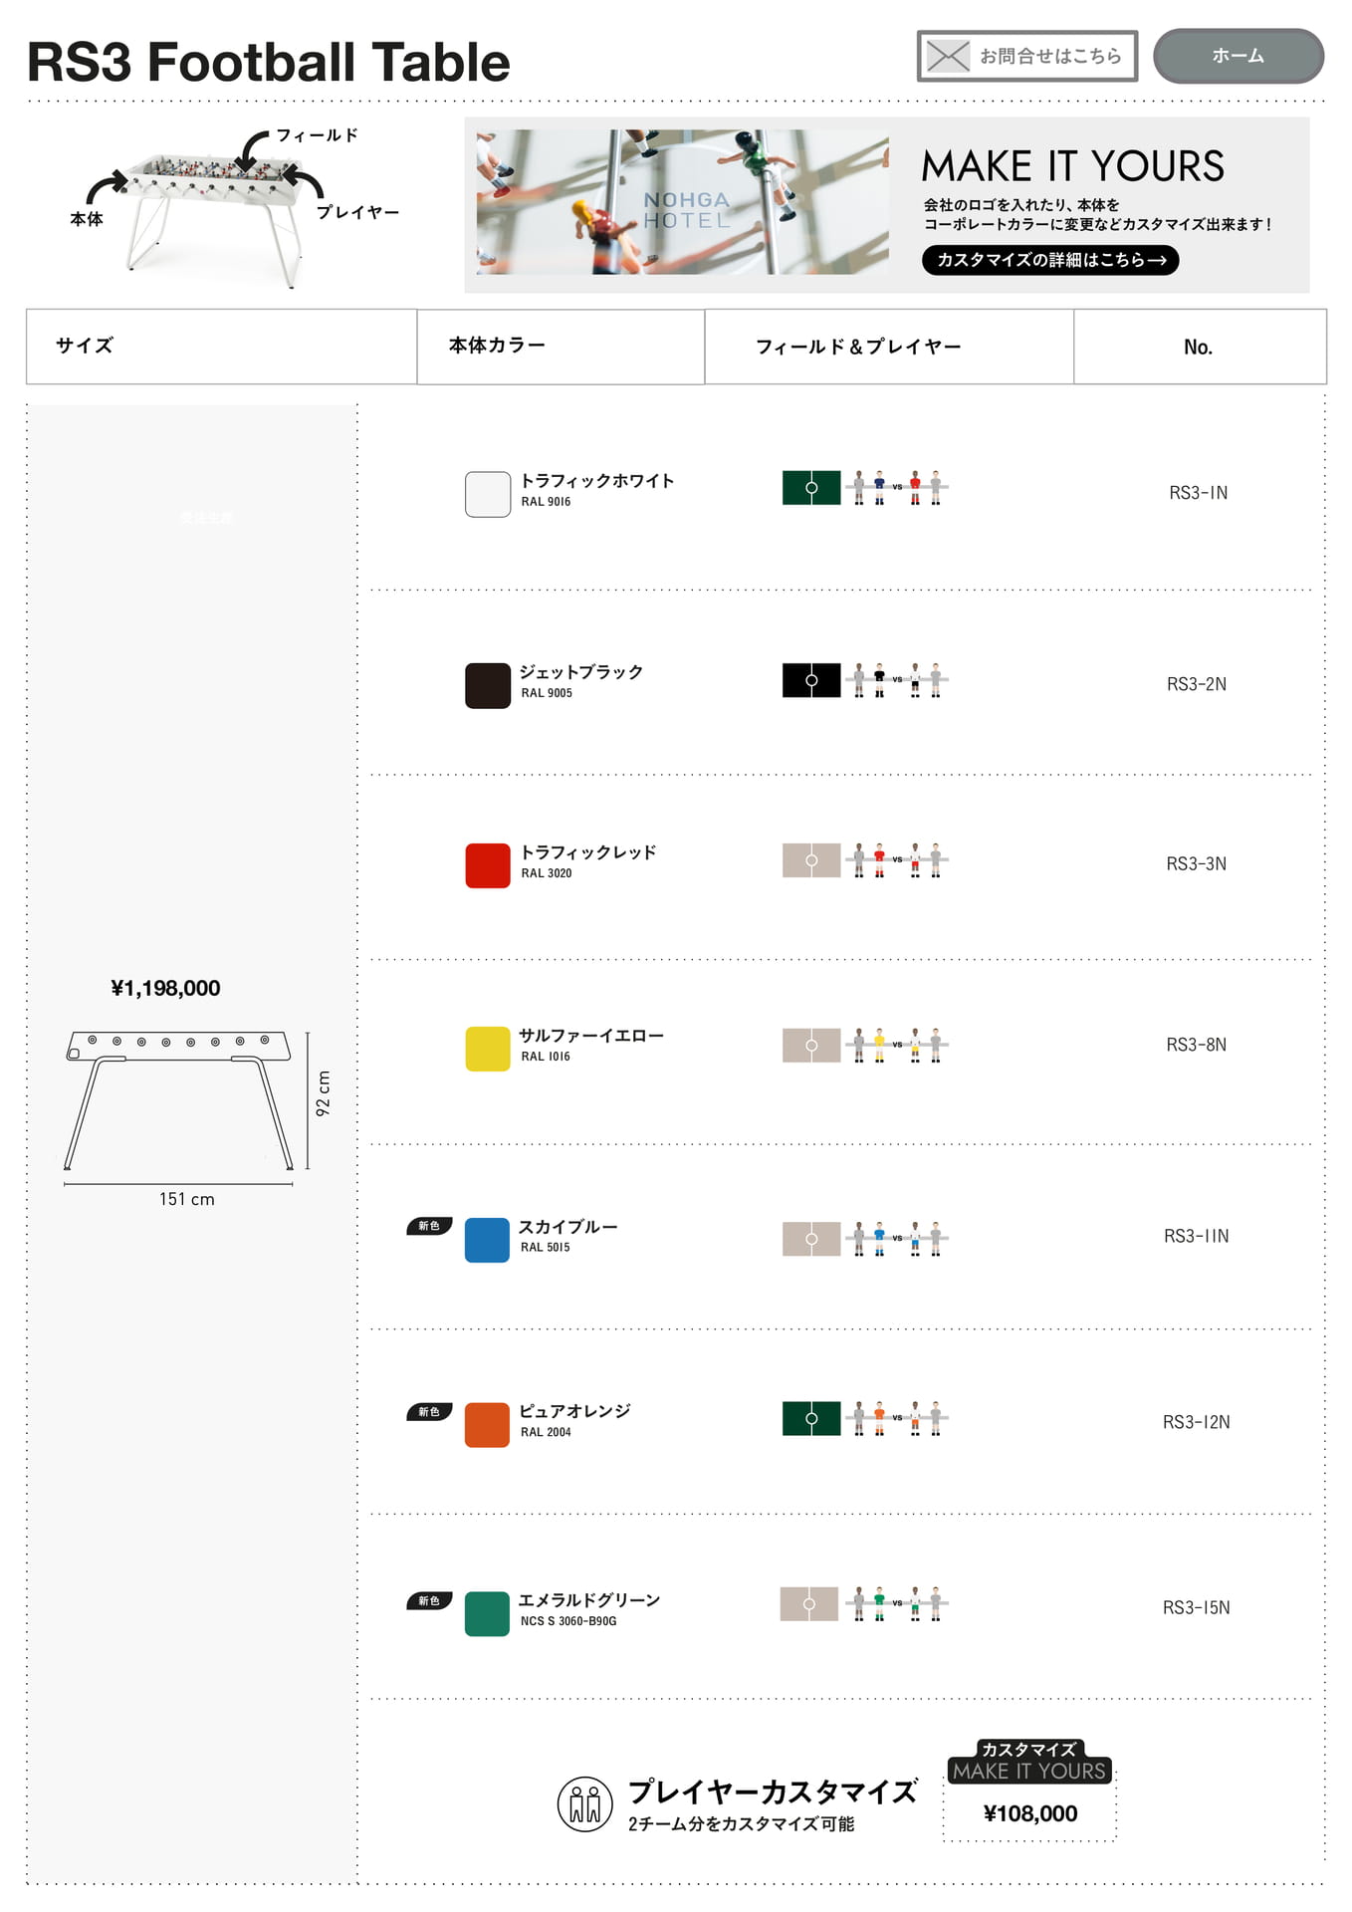
Task: Click the black field icon for RS3-2N
Action: (x=811, y=680)
